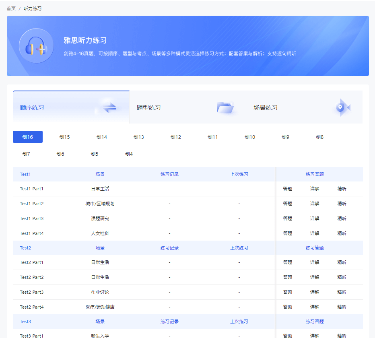Open 精听 for Test2 Part2

pos(342,277)
